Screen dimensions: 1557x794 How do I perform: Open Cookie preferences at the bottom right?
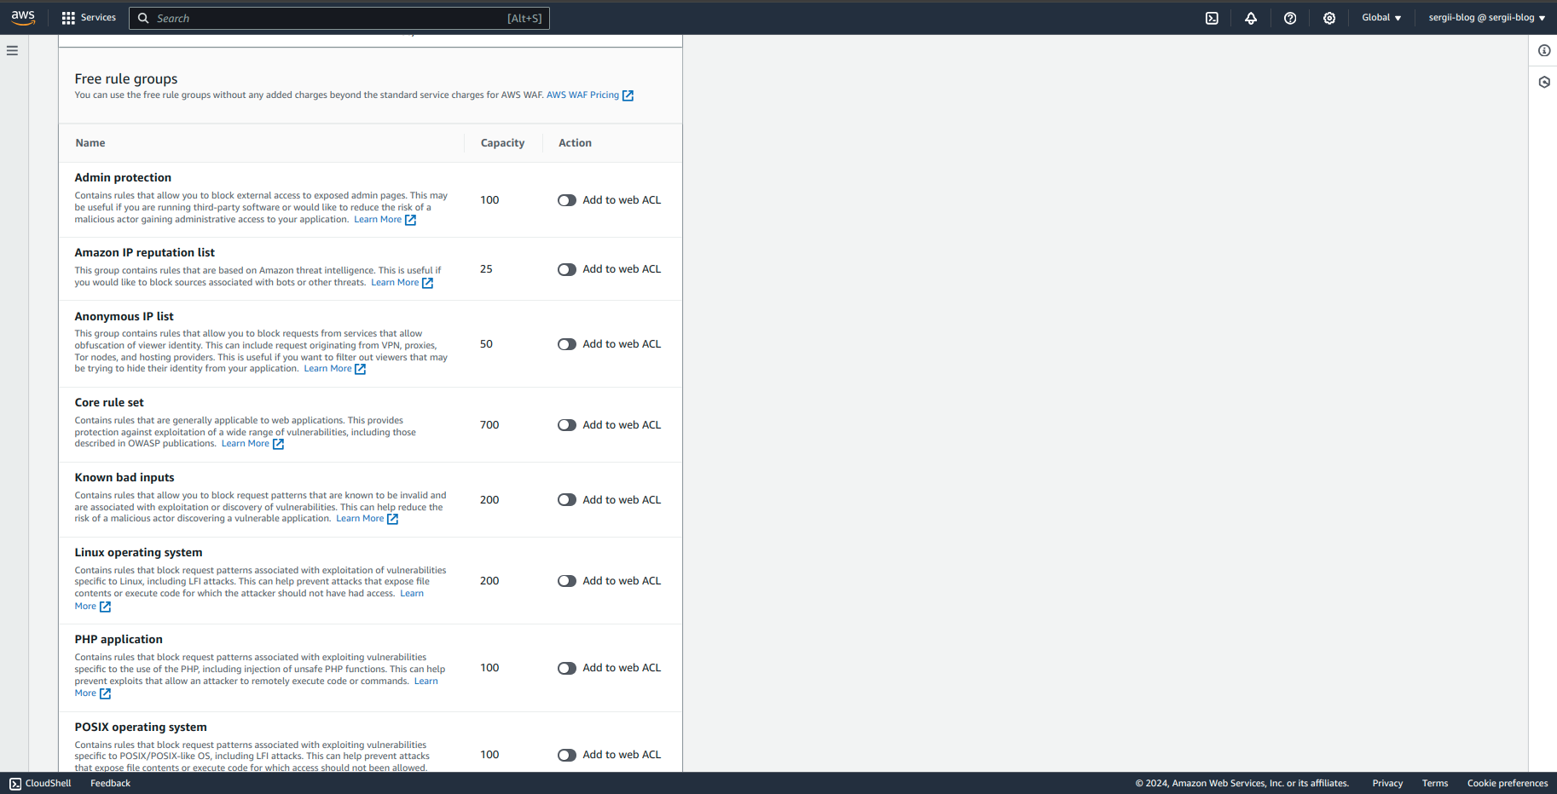coord(1508,782)
